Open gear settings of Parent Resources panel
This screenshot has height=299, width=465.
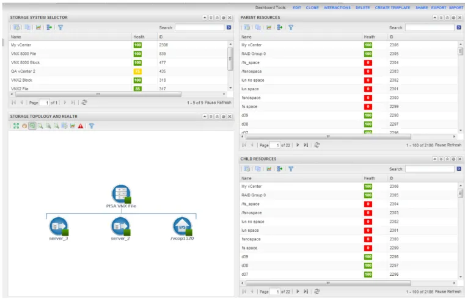[x=453, y=18]
